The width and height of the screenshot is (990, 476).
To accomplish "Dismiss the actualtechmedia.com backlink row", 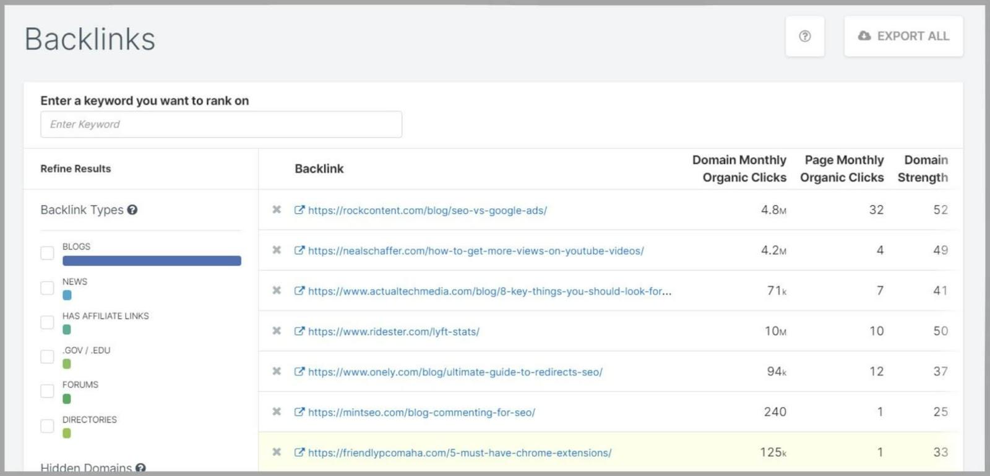I will [277, 291].
